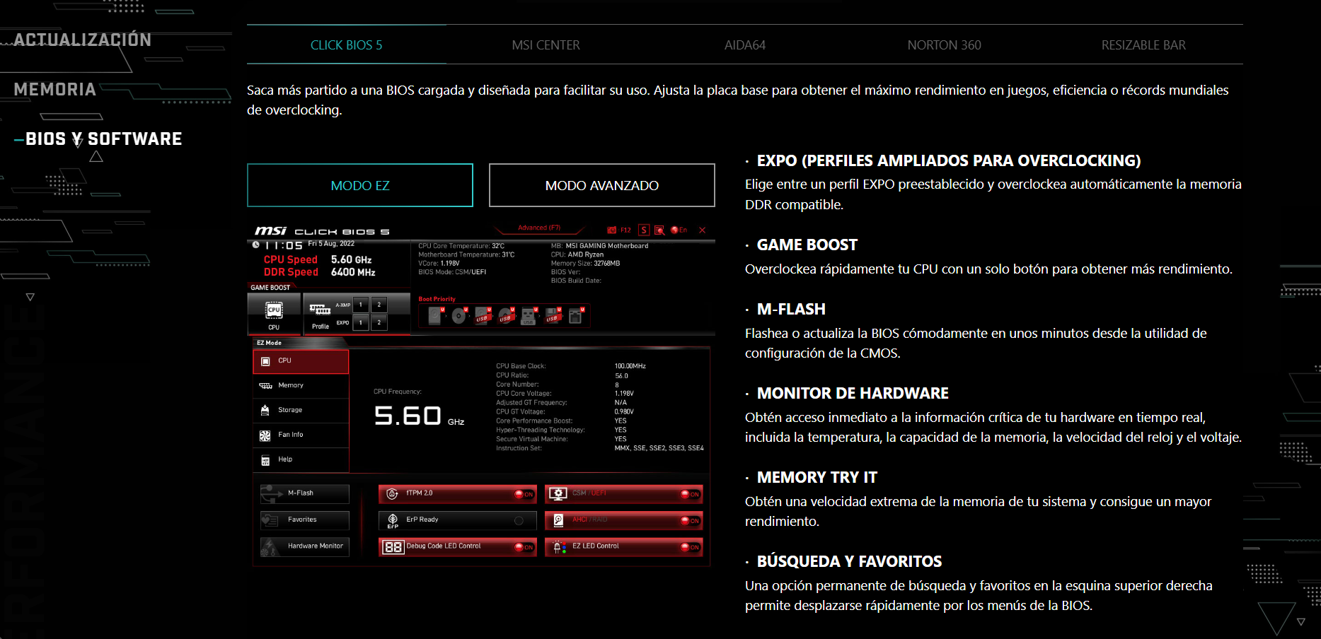Click the ErP leaf icon

point(393,520)
